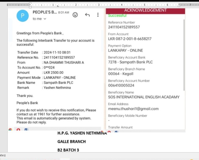The height and width of the screenshot is (160, 199).
Task: Click the "Thank you." line
Action: coord(25,96)
